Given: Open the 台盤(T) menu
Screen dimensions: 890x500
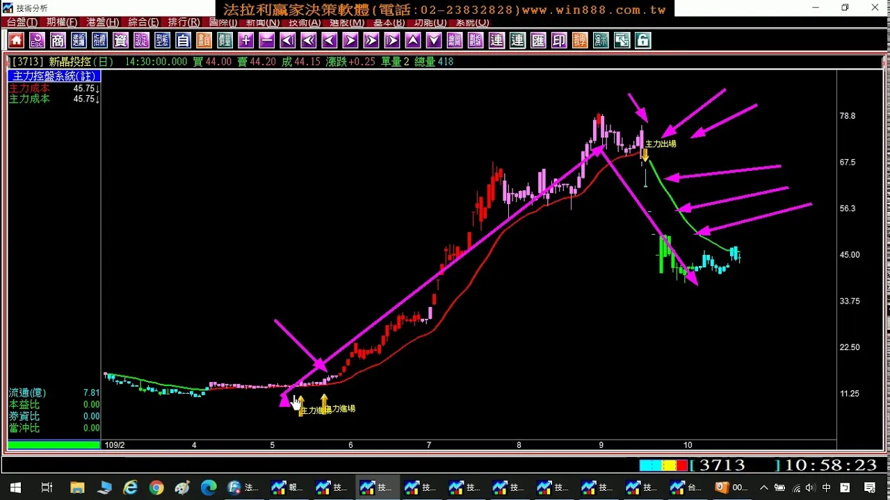Looking at the screenshot, I should click(22, 22).
